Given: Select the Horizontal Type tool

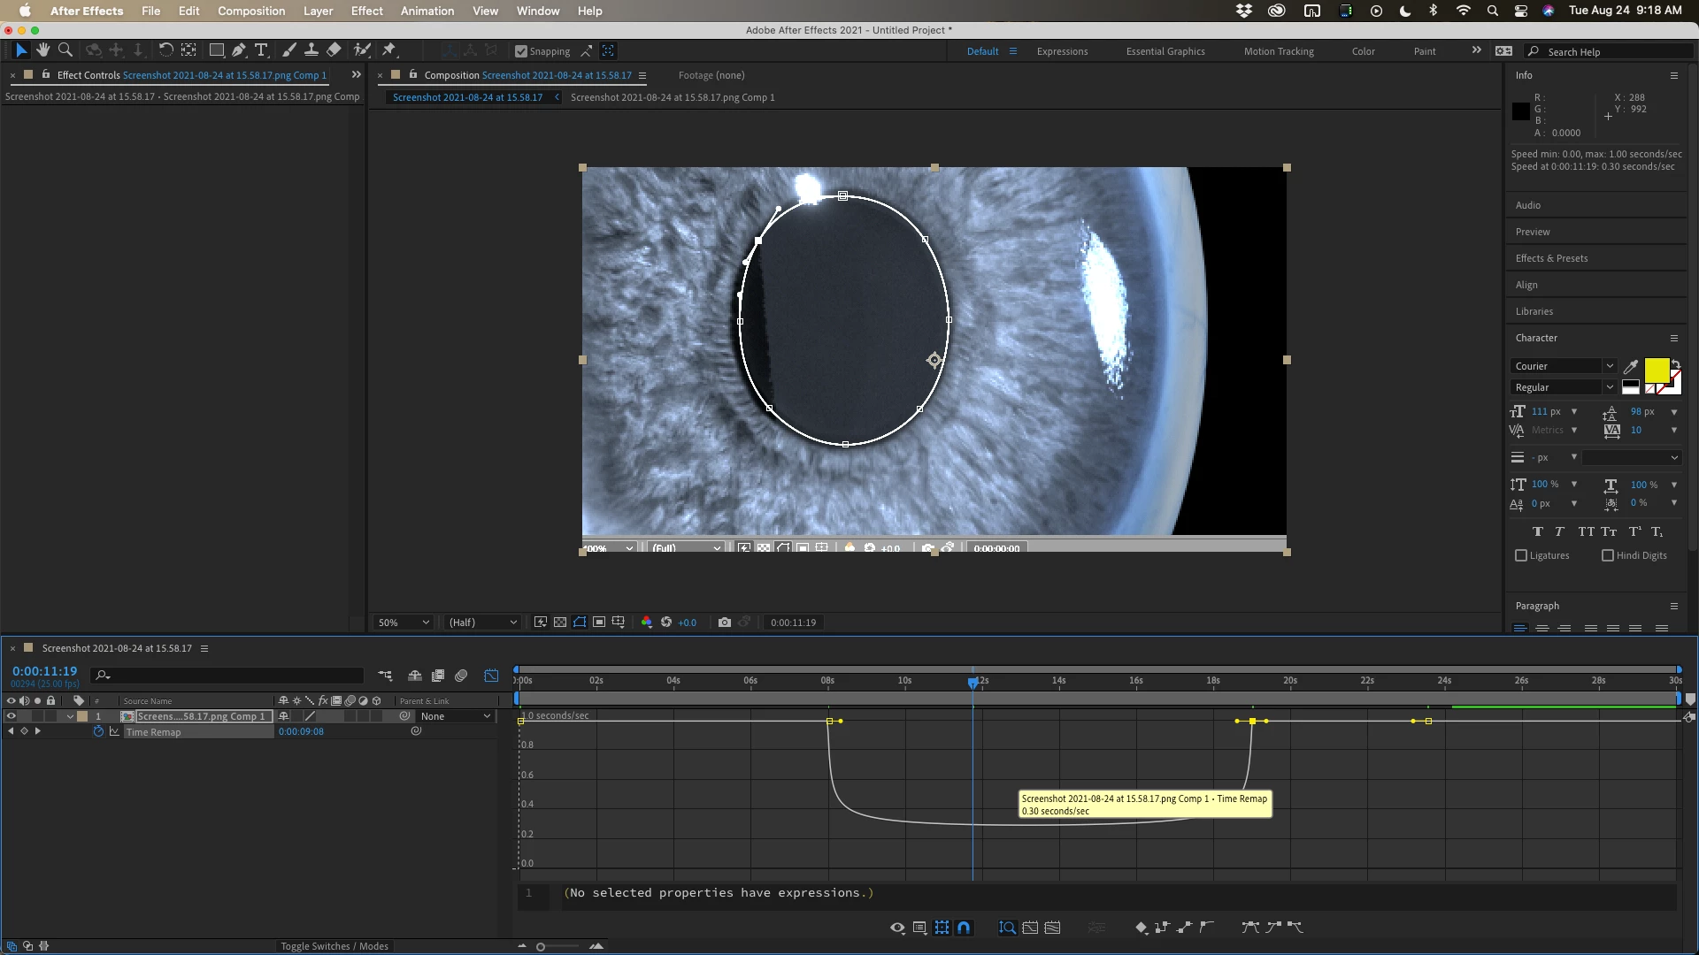Looking at the screenshot, I should (x=261, y=50).
